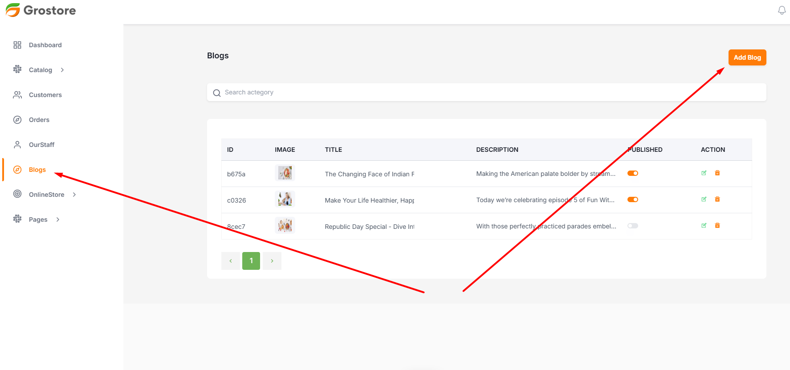
Task: Select page 1 in pagination
Action: tap(251, 261)
